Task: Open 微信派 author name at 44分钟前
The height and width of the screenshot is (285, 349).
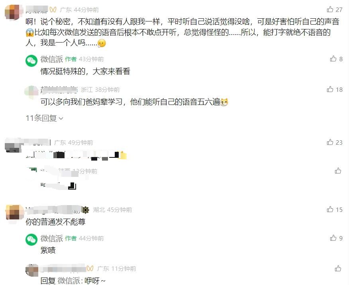Action: pos(52,238)
